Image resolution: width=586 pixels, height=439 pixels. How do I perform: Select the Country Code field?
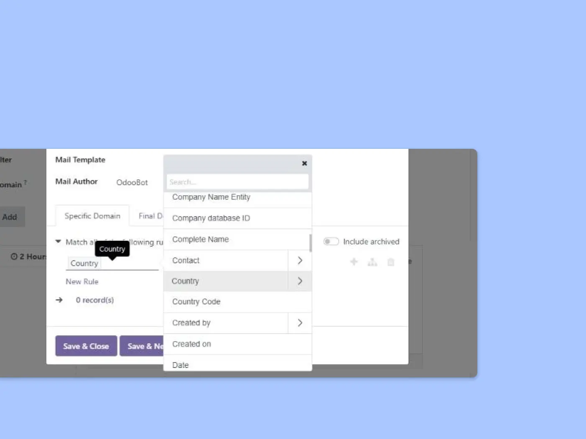[x=196, y=302]
